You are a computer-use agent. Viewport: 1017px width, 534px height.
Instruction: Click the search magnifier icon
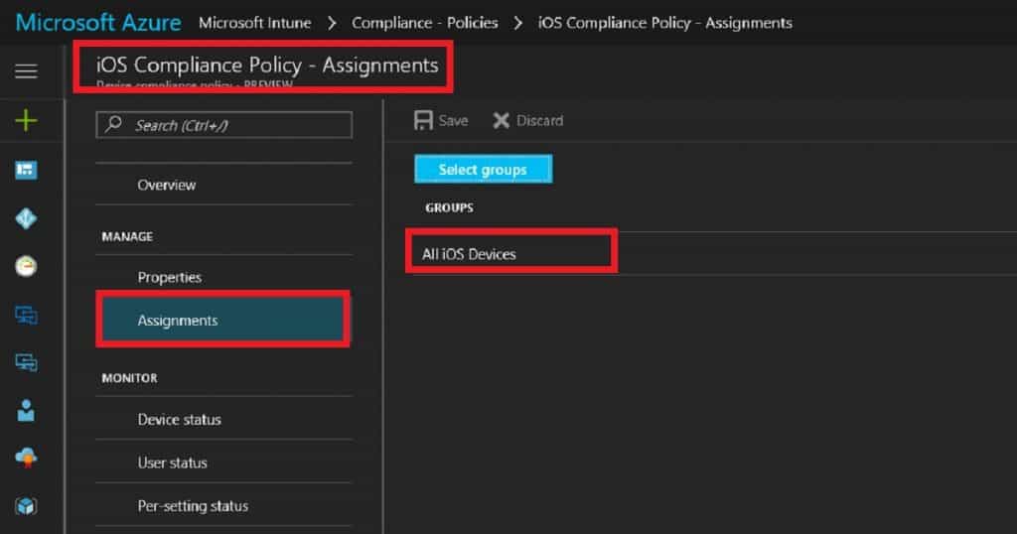(113, 124)
